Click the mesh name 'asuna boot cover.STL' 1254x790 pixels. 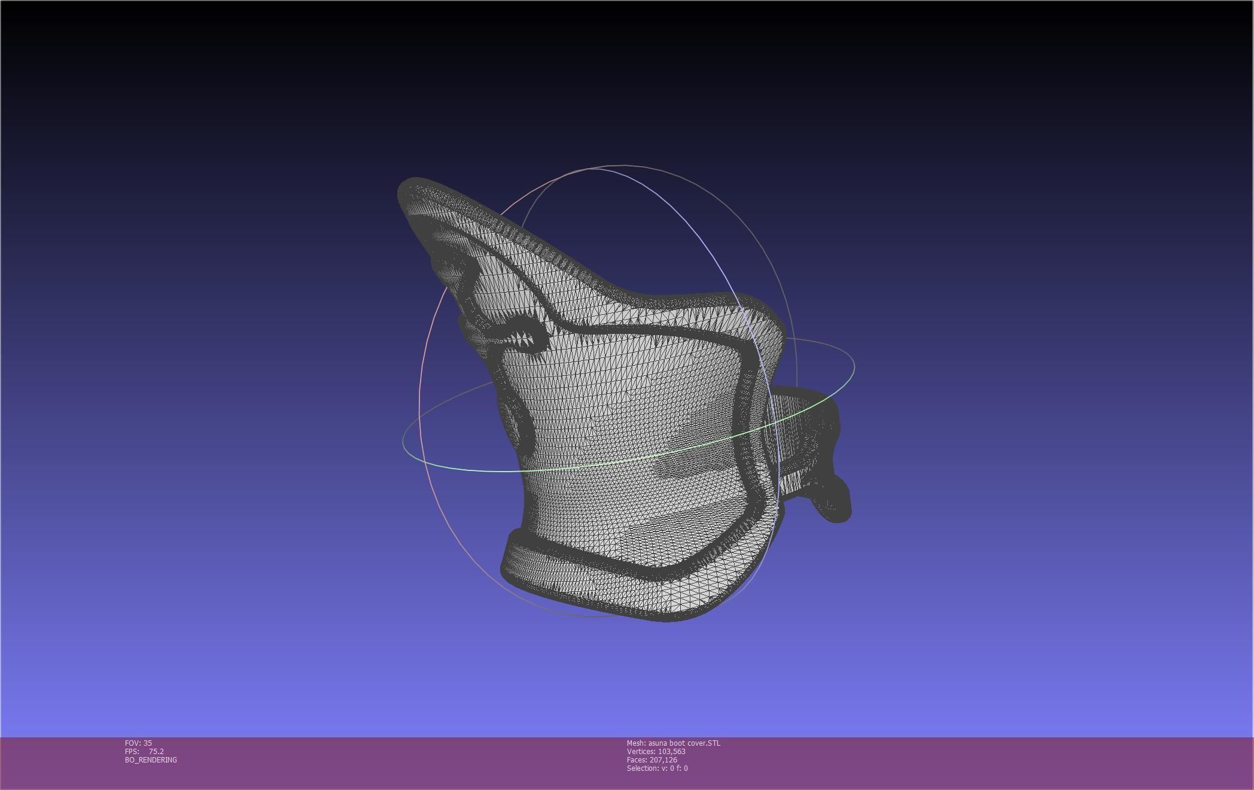(684, 743)
